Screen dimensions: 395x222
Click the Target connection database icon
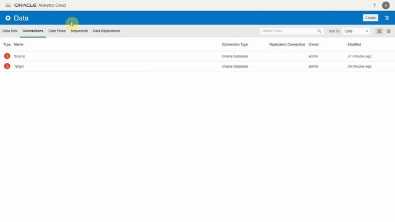pyautogui.click(x=7, y=66)
